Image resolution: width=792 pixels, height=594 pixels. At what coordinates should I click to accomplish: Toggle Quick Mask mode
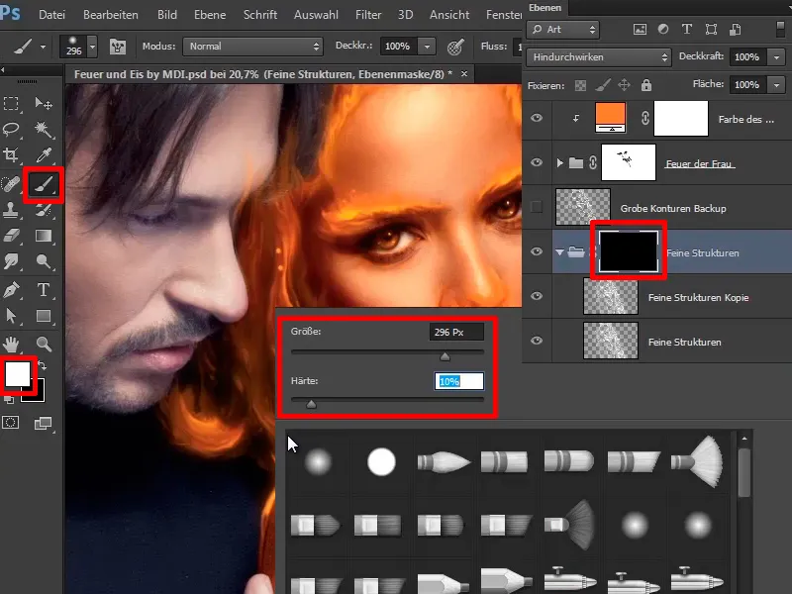pyautogui.click(x=11, y=423)
